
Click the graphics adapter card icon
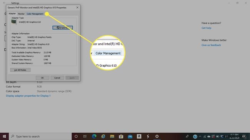[x=14, y=22]
